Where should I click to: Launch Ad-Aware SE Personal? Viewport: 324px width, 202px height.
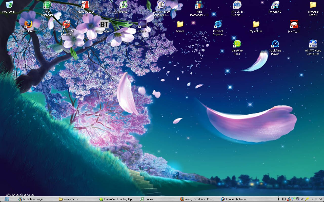[x=66, y=25]
